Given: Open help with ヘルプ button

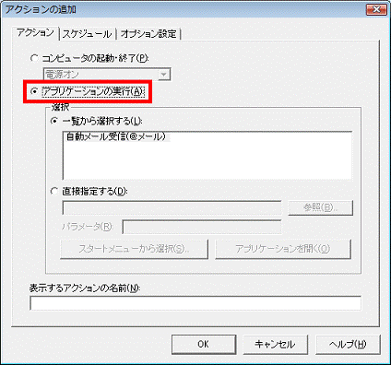Looking at the screenshot, I should (348, 344).
